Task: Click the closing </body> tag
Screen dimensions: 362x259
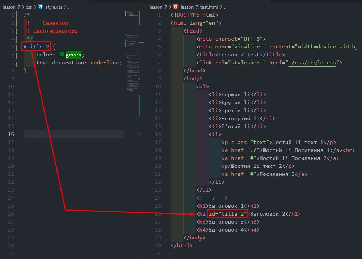Action: point(194,238)
